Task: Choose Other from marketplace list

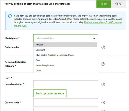Action: point(65,71)
